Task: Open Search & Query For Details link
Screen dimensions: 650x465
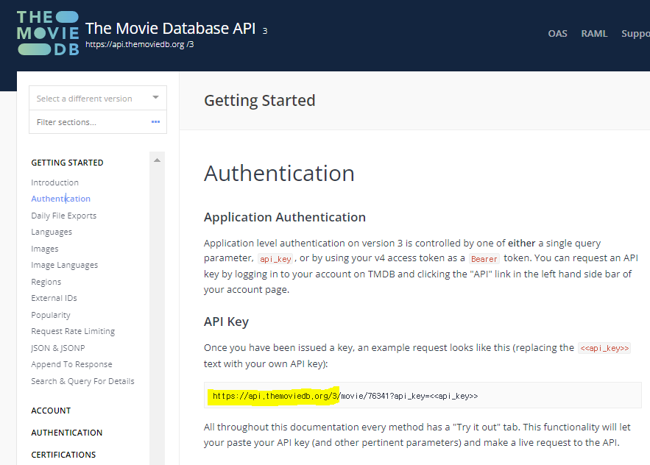Action: (83, 381)
